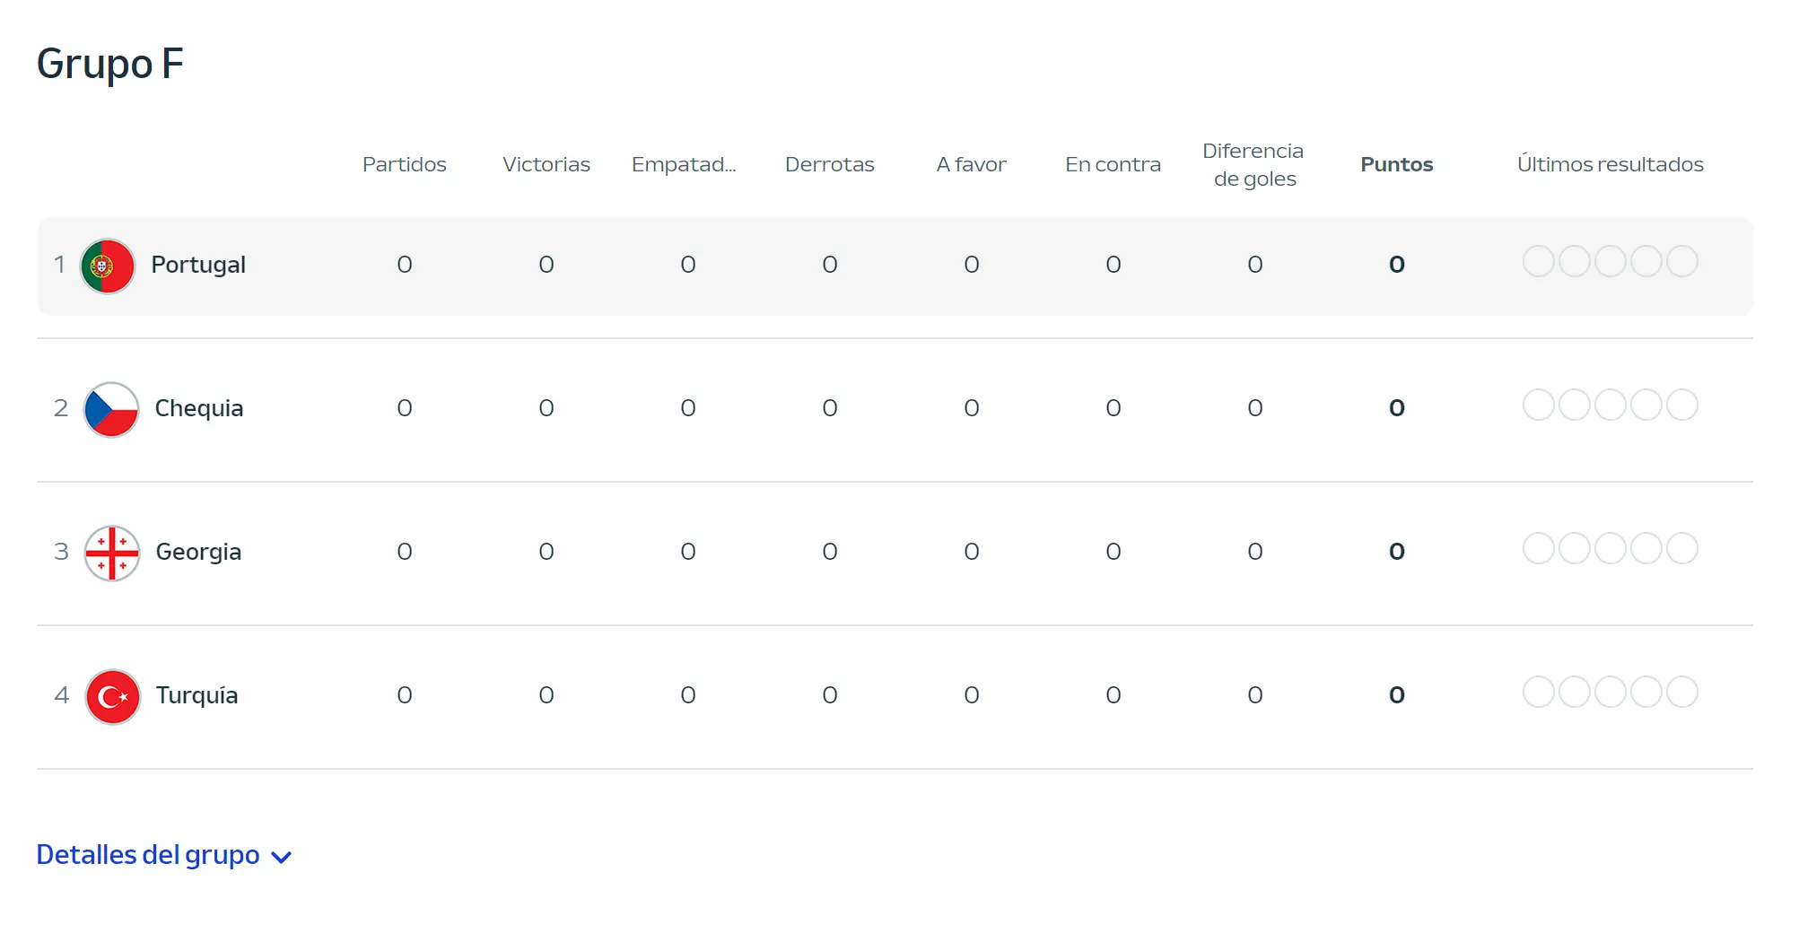Click Chequia's middle recent result circle
This screenshot has width=1799, height=933.
click(1611, 405)
